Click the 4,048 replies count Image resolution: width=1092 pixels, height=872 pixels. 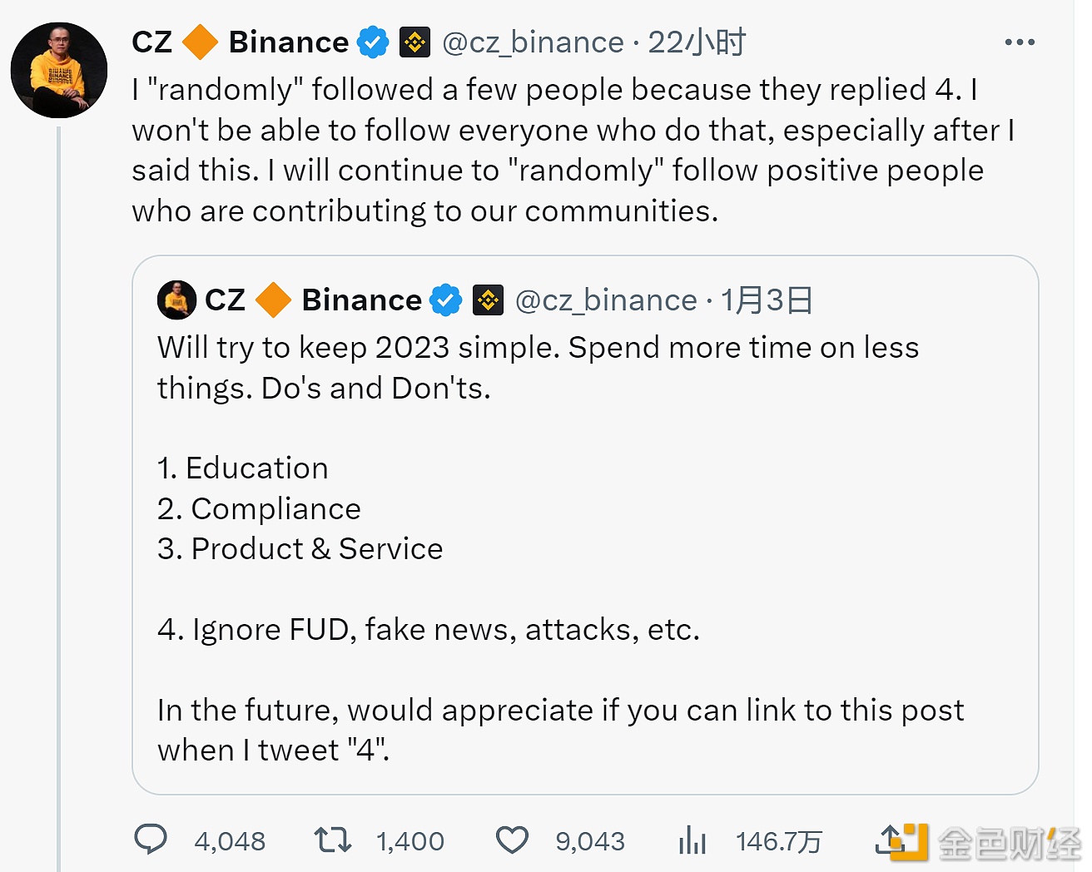point(230,841)
